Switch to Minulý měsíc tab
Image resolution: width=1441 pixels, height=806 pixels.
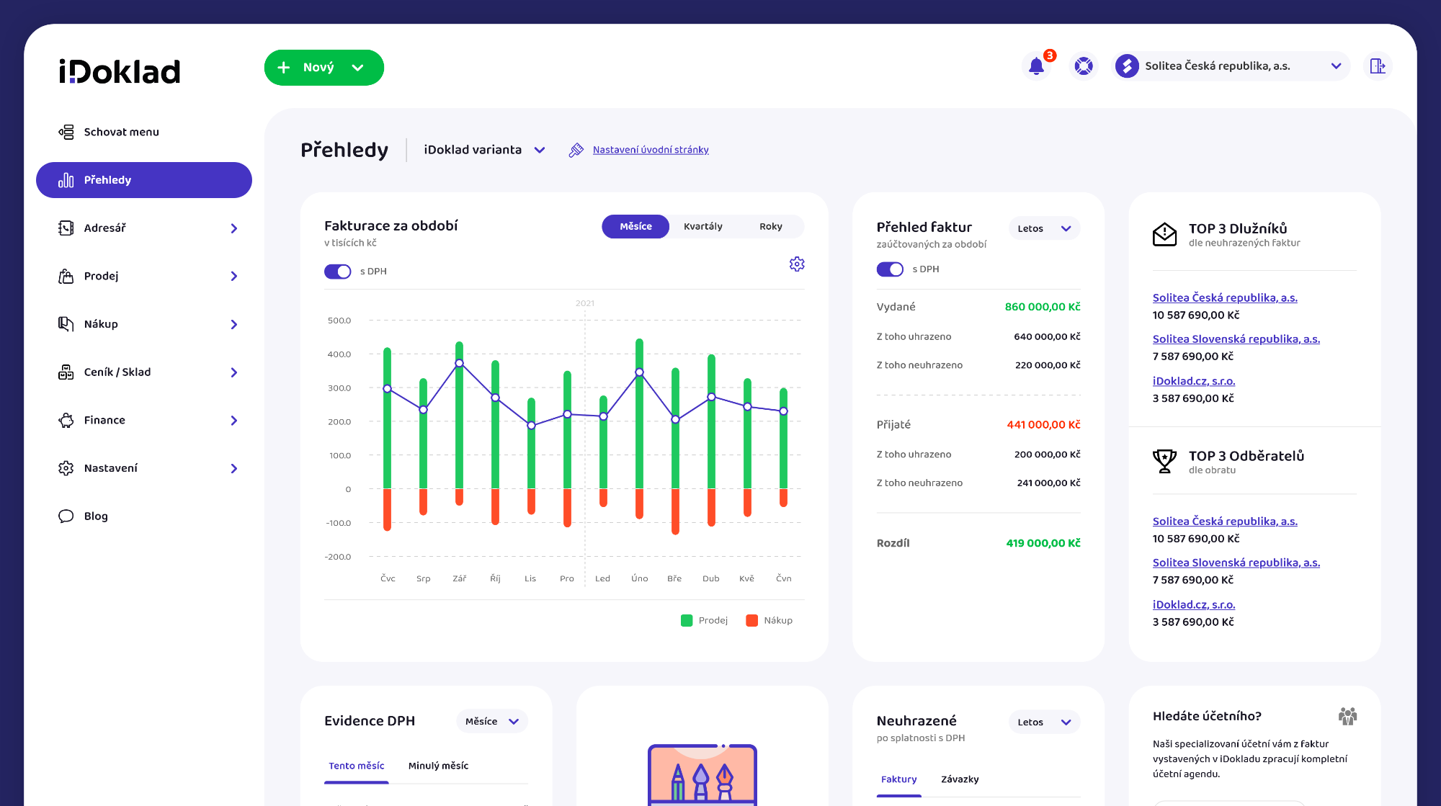tap(438, 766)
